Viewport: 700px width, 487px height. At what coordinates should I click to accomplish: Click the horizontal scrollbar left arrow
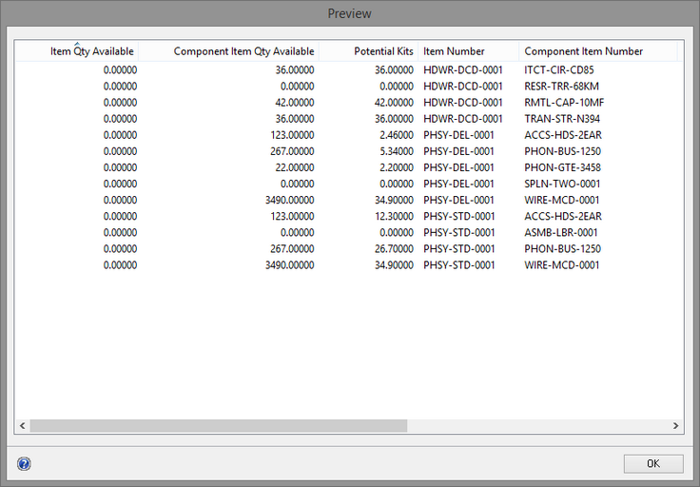tap(22, 426)
